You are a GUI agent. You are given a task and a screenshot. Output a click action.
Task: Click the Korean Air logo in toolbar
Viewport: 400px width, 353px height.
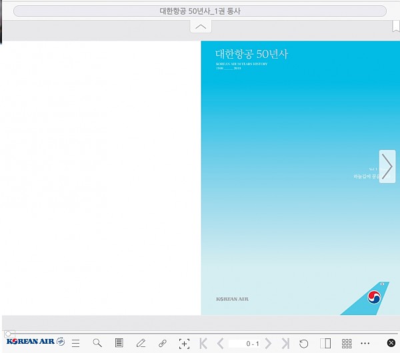(35, 341)
